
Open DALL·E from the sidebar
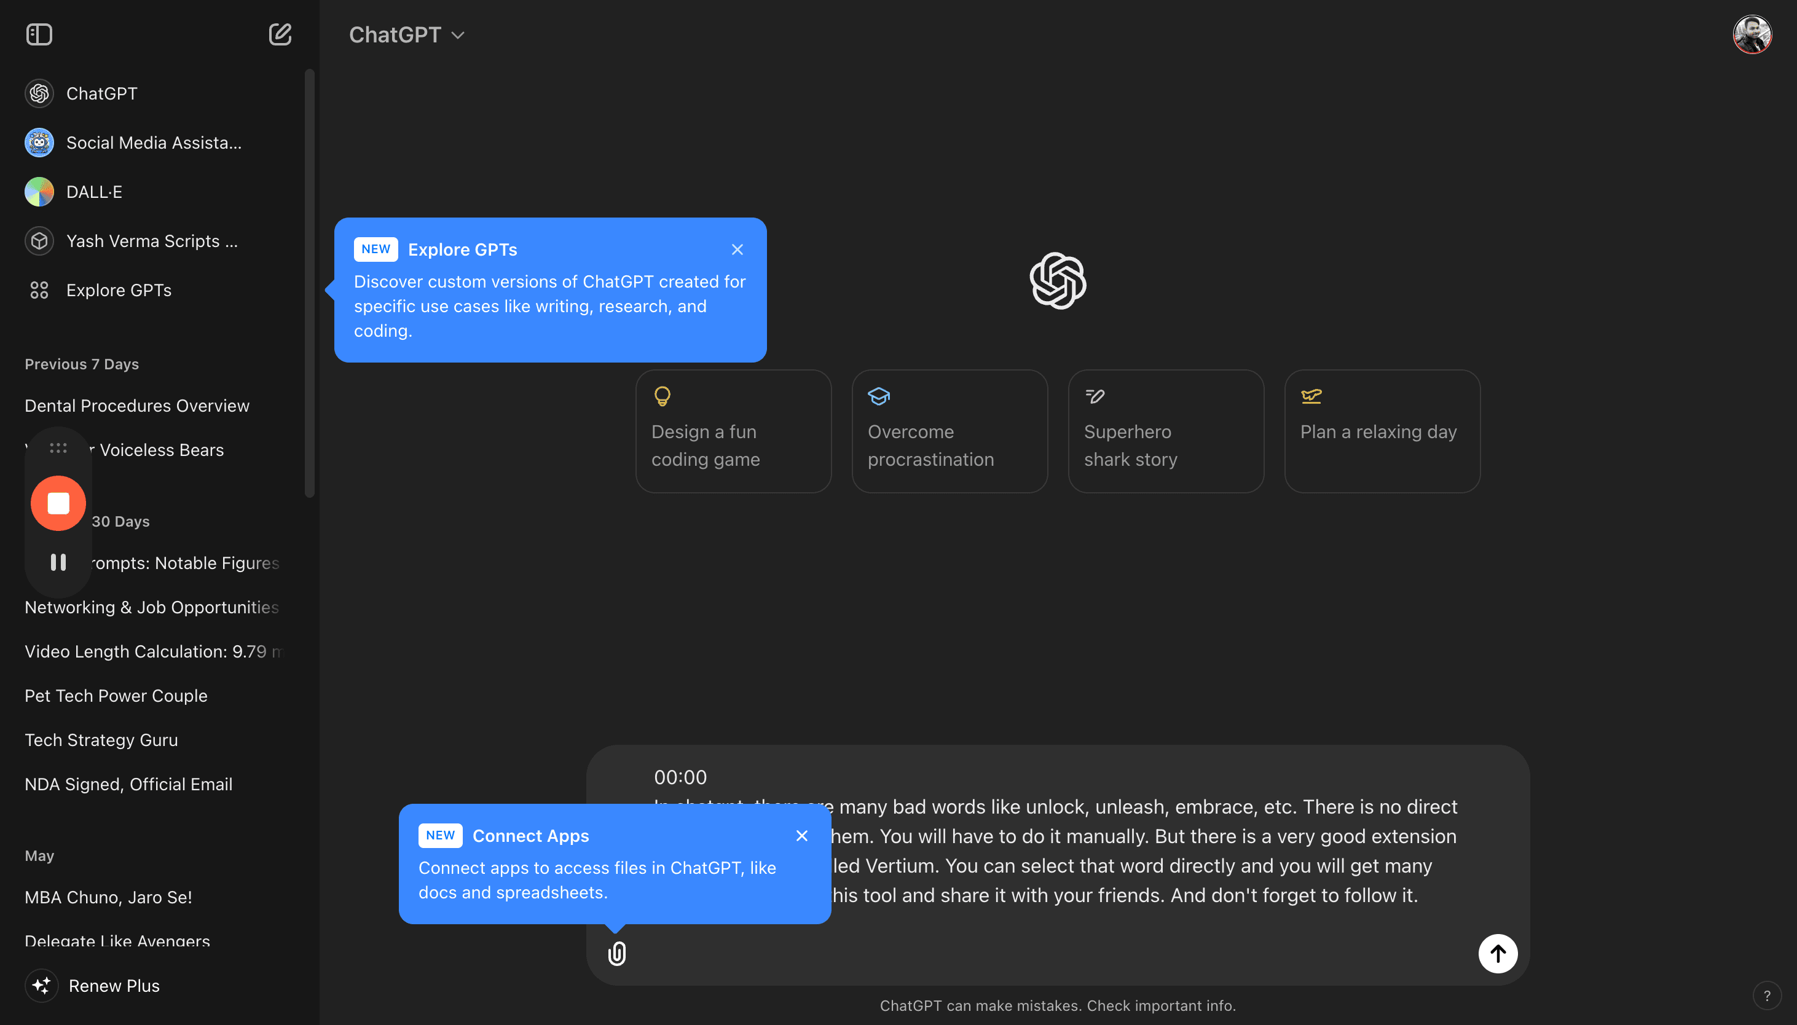154,192
